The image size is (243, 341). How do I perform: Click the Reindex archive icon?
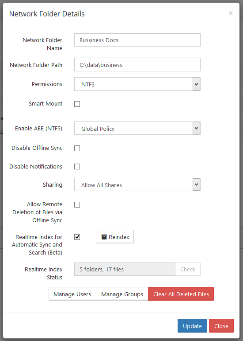[104, 237]
